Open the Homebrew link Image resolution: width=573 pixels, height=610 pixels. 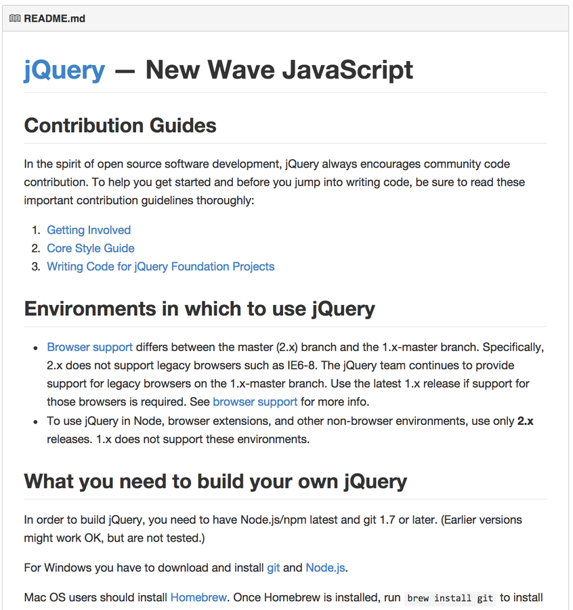pyautogui.click(x=198, y=597)
